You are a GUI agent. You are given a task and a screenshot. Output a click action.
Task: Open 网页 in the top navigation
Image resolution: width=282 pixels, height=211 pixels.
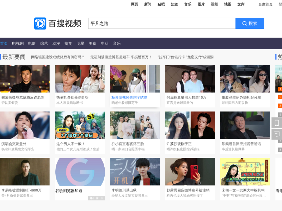(134, 4)
